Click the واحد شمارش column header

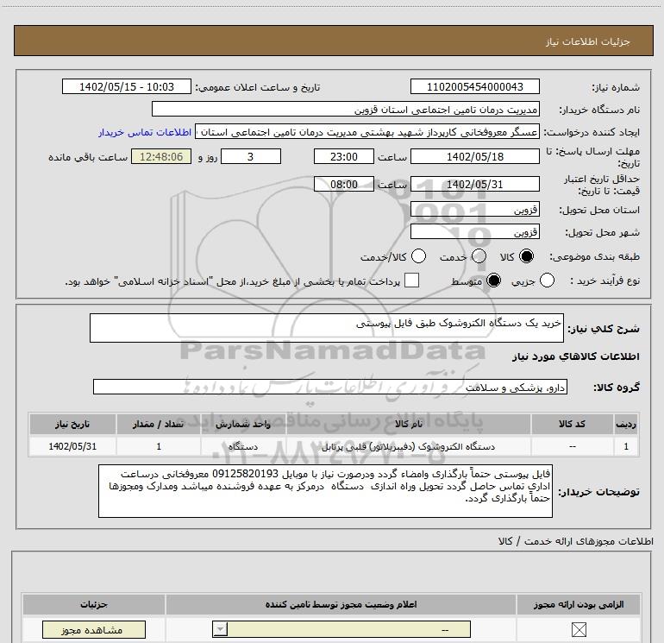pyautogui.click(x=243, y=424)
